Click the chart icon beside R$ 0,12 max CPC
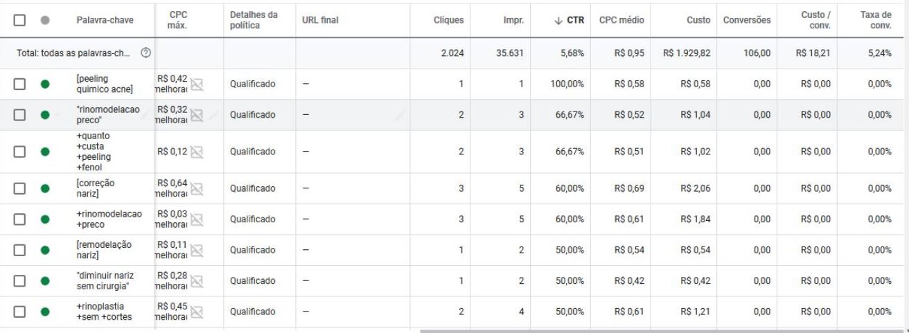Viewport: 909px width, 333px height. point(196,152)
